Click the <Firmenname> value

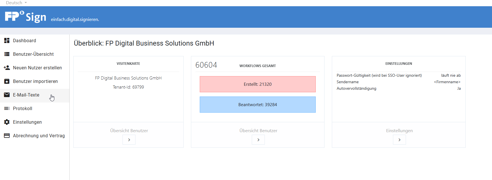(x=447, y=82)
